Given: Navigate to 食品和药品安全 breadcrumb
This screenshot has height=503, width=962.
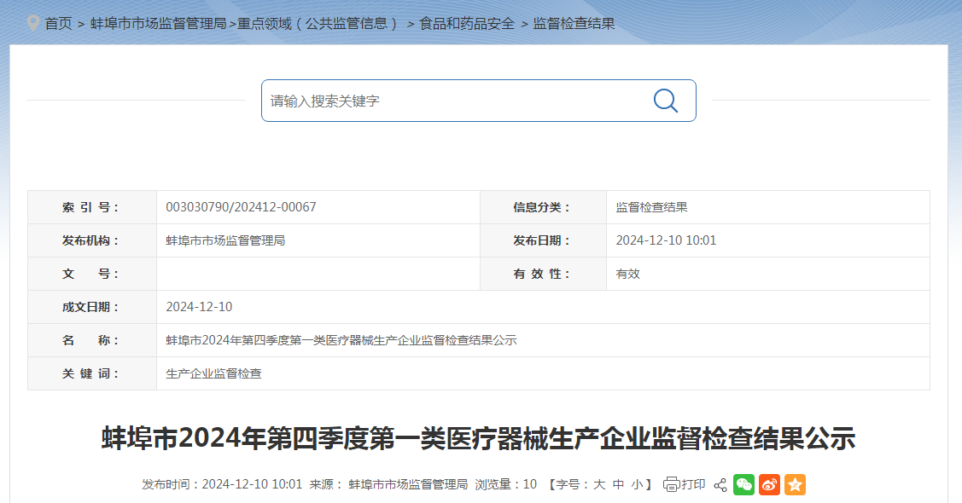Looking at the screenshot, I should tap(467, 24).
